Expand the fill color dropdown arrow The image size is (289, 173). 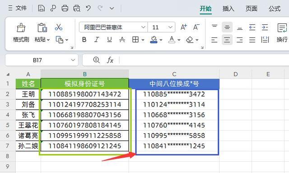161,40
